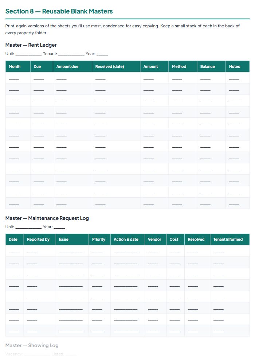The image size is (255, 361).
Task: Click the 'Unit:' label under Maintenance Request Log
Action: [x=10, y=227]
